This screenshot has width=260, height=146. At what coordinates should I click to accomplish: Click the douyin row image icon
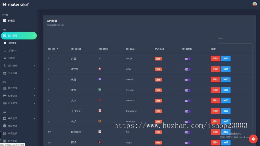pos(100,58)
